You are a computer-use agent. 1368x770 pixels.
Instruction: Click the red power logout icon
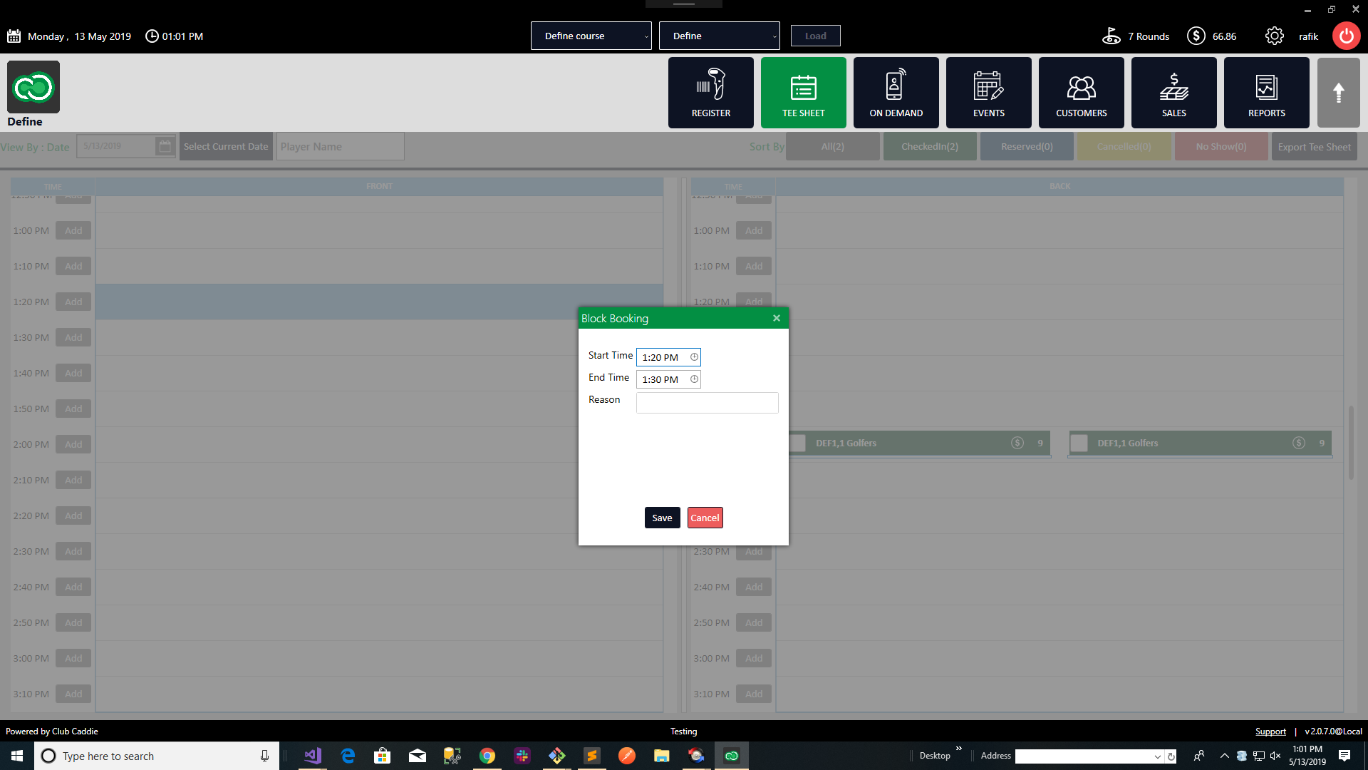pos(1346,36)
